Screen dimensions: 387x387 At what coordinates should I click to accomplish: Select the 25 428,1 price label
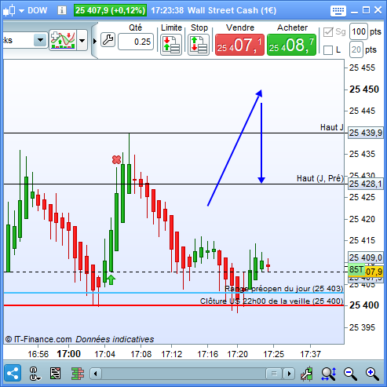point(366,184)
